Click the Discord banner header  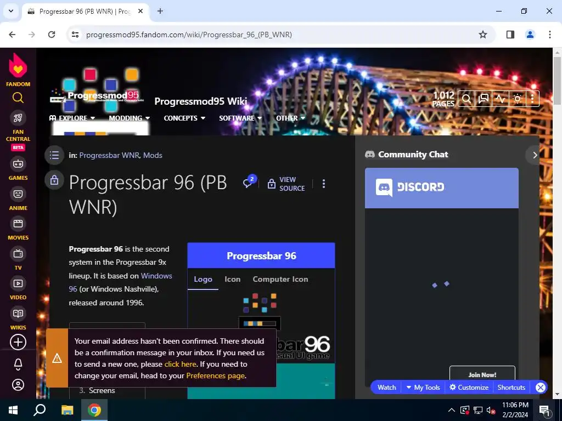(442, 187)
